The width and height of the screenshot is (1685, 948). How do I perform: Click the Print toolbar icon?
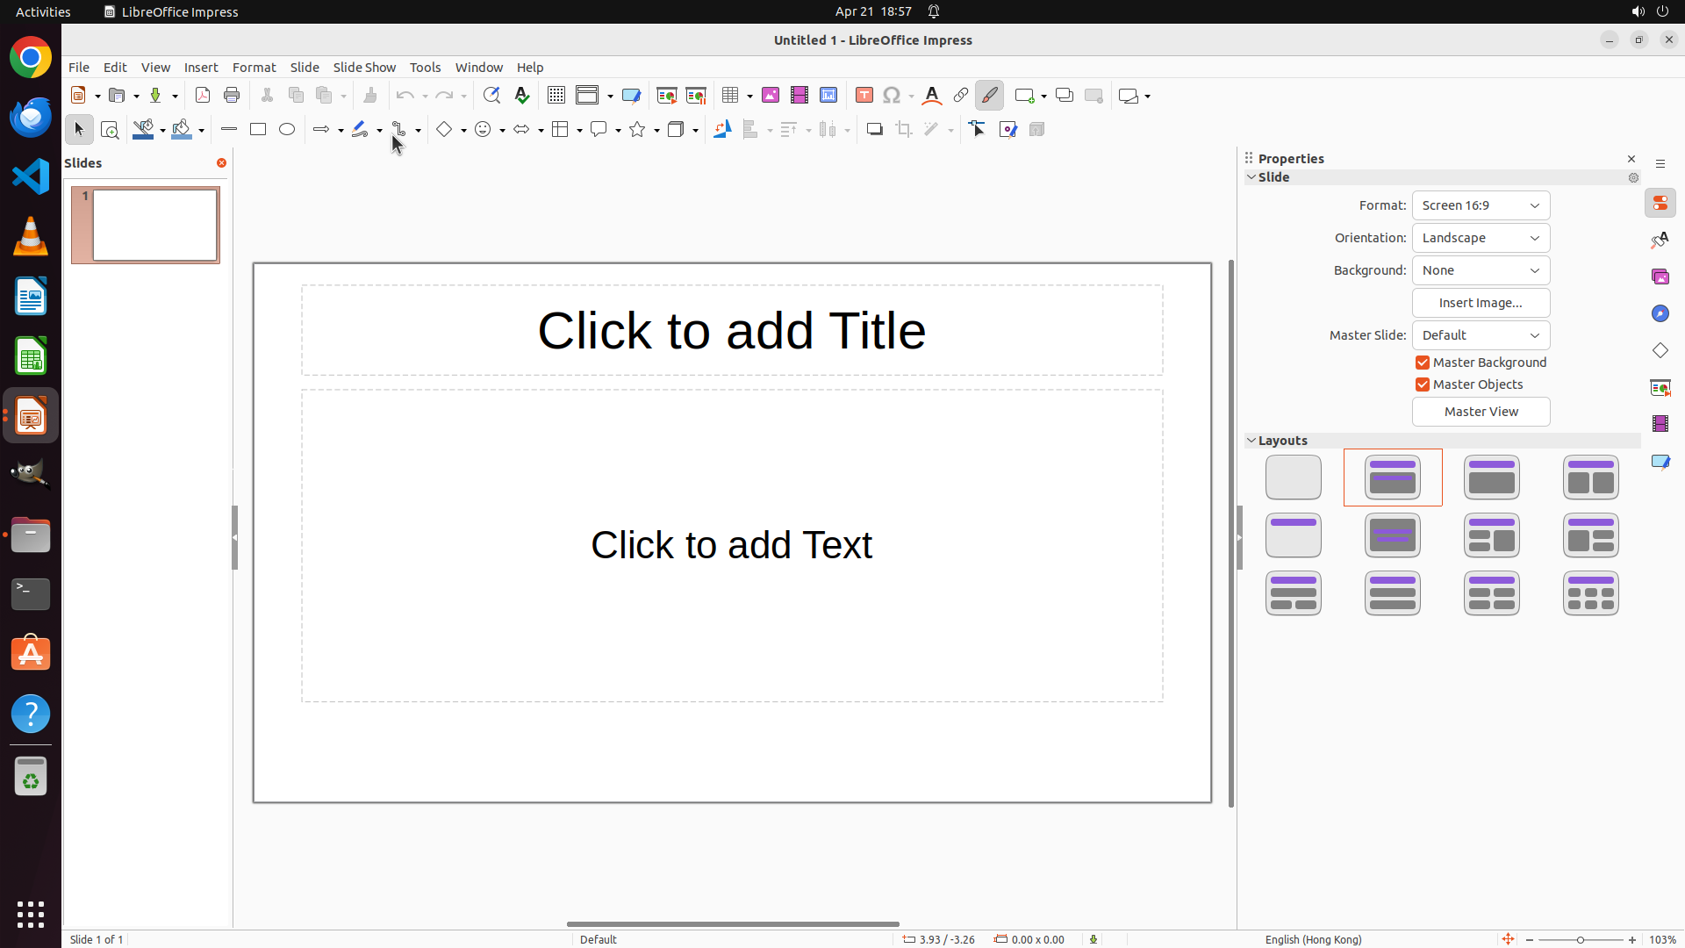click(x=232, y=95)
